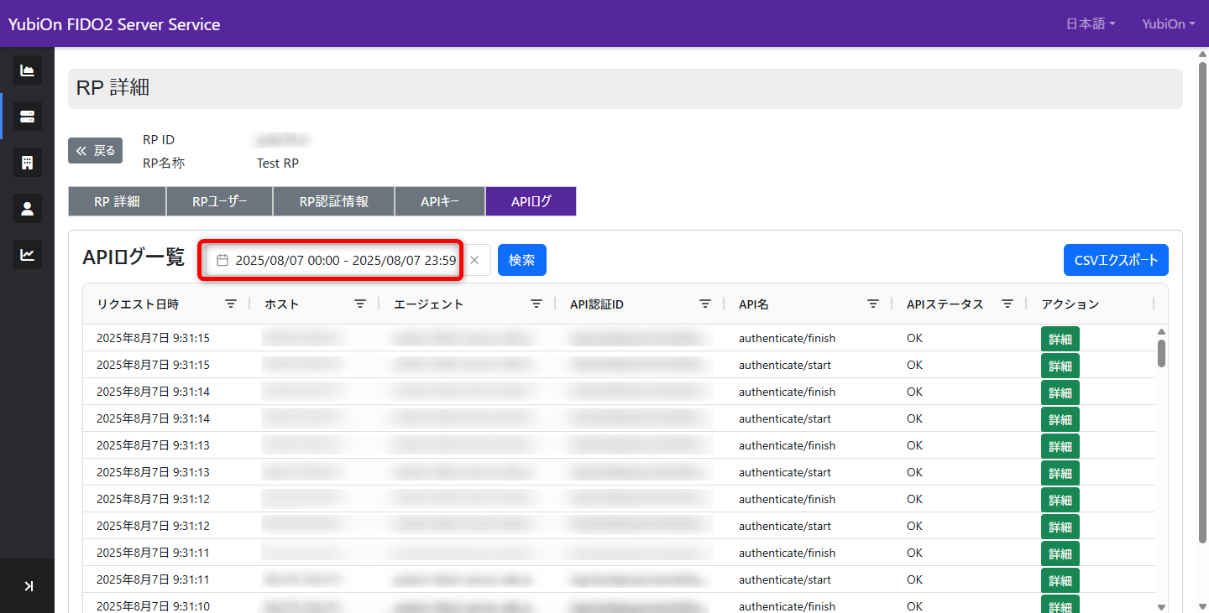Filter the API認証ID column

pyautogui.click(x=705, y=304)
